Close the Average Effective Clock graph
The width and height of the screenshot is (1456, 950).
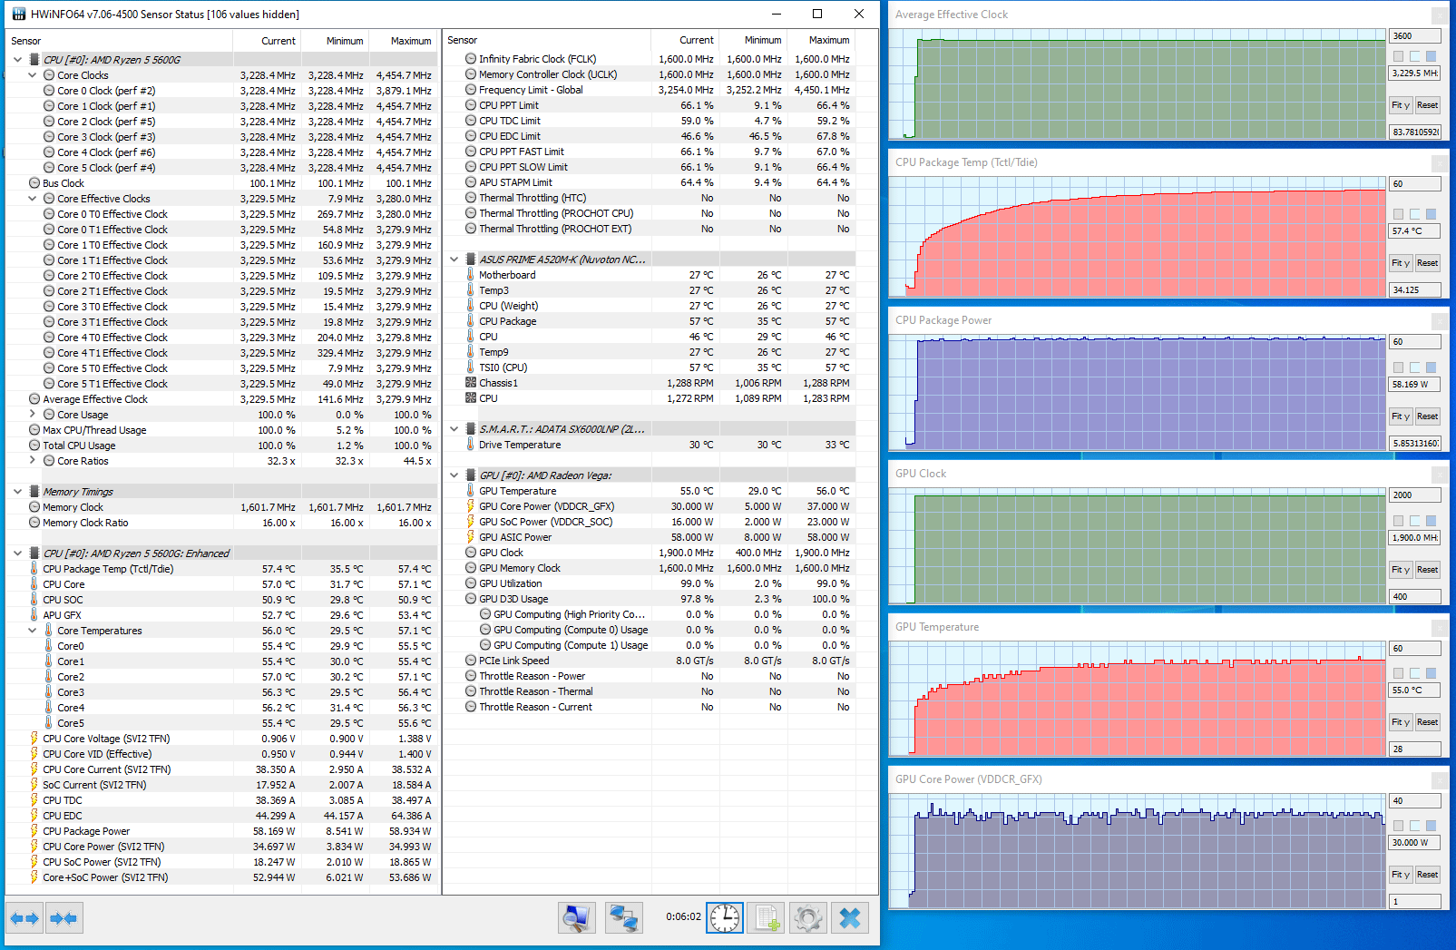pos(1440,15)
